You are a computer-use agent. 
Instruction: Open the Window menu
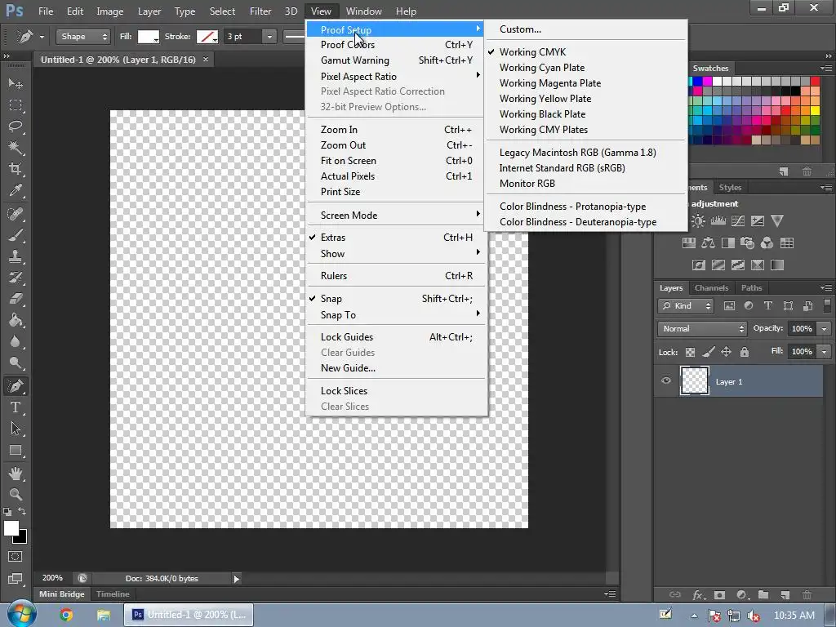(x=363, y=11)
